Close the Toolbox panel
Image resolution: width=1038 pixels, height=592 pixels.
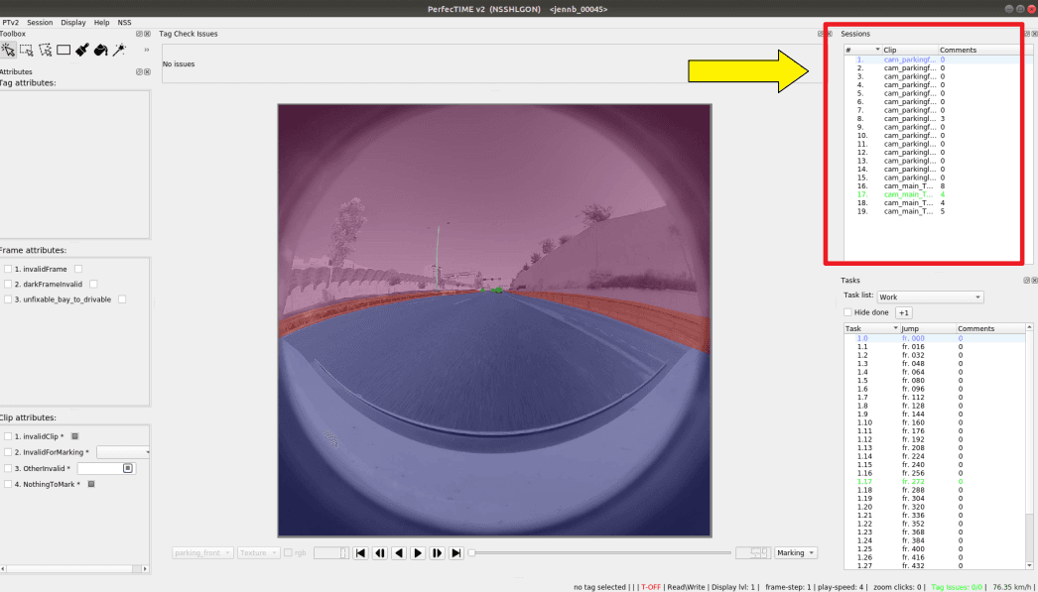147,34
